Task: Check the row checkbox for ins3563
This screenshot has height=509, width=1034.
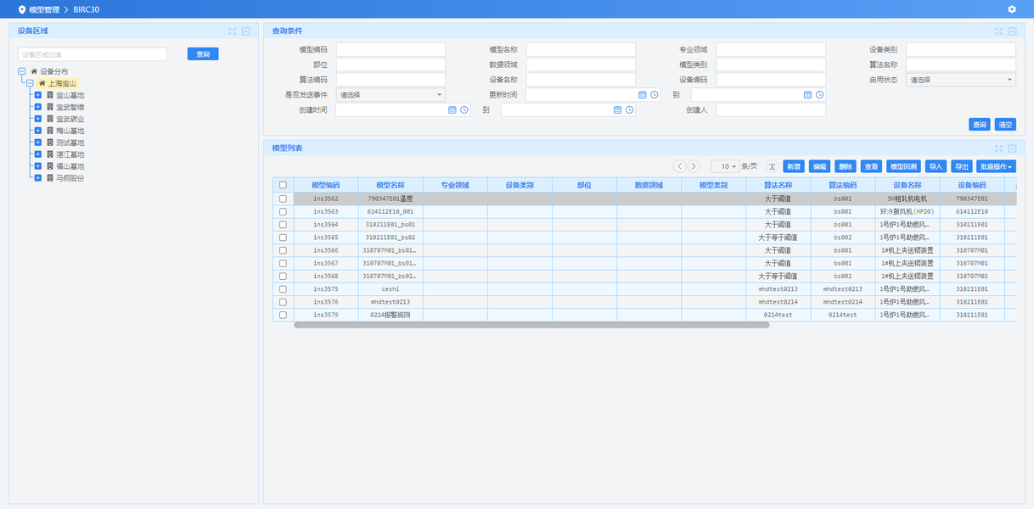Action: (283, 211)
